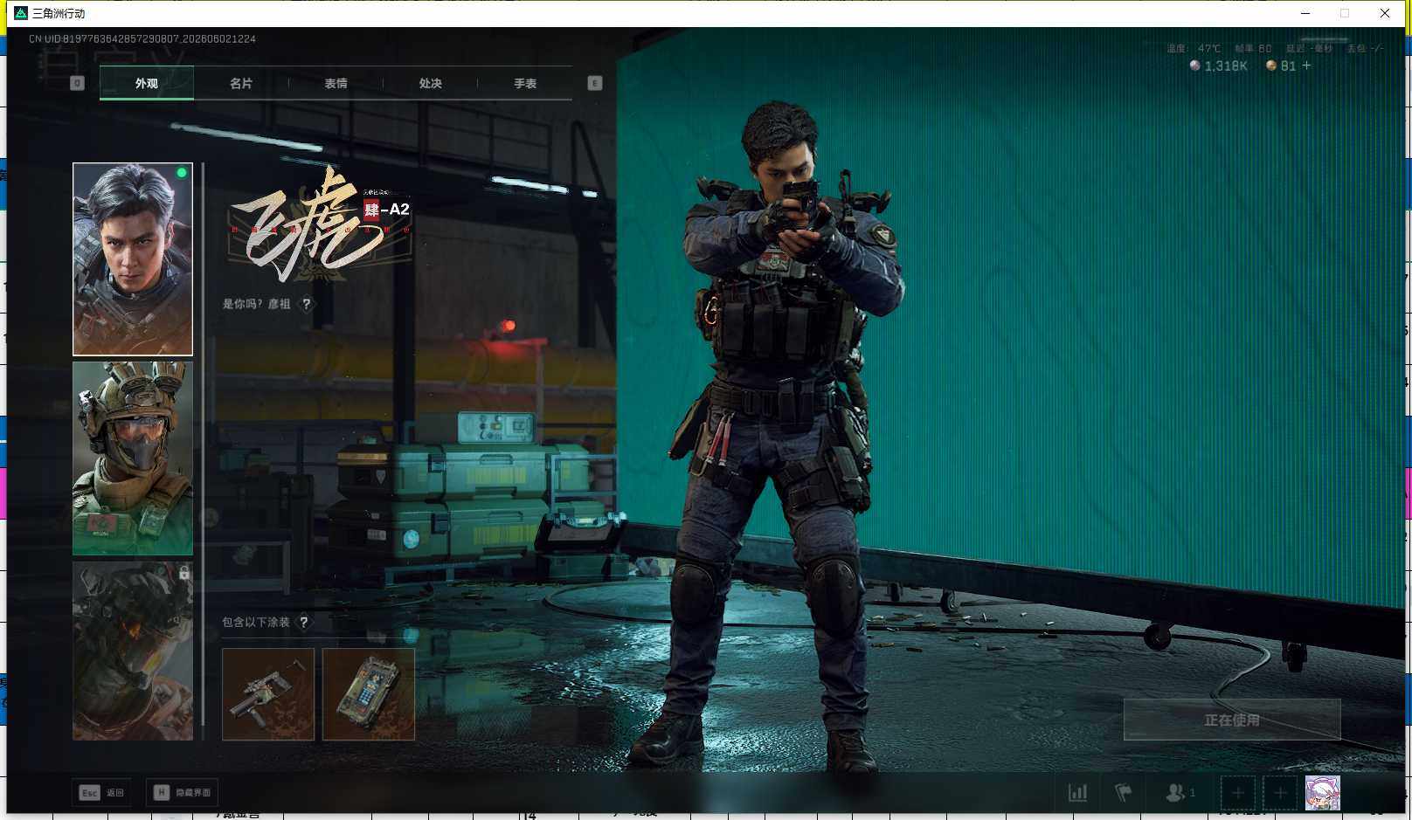
Task: Click the E next-tab key icon
Action: pyautogui.click(x=595, y=83)
